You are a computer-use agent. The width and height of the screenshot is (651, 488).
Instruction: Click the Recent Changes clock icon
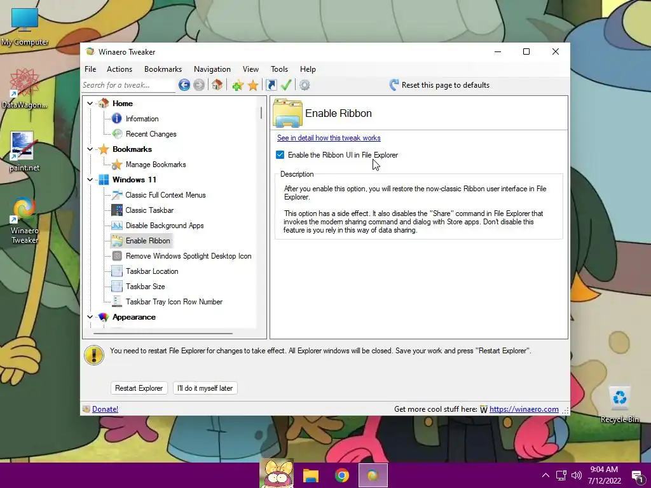(x=117, y=134)
